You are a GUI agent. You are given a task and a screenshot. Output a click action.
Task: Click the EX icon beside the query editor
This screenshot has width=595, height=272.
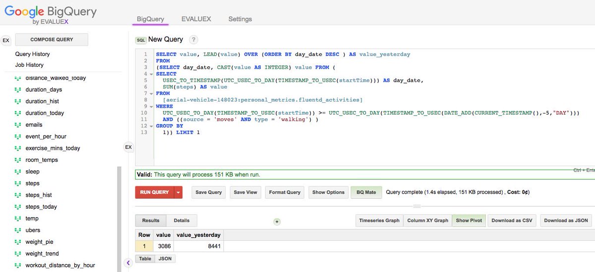[128, 147]
